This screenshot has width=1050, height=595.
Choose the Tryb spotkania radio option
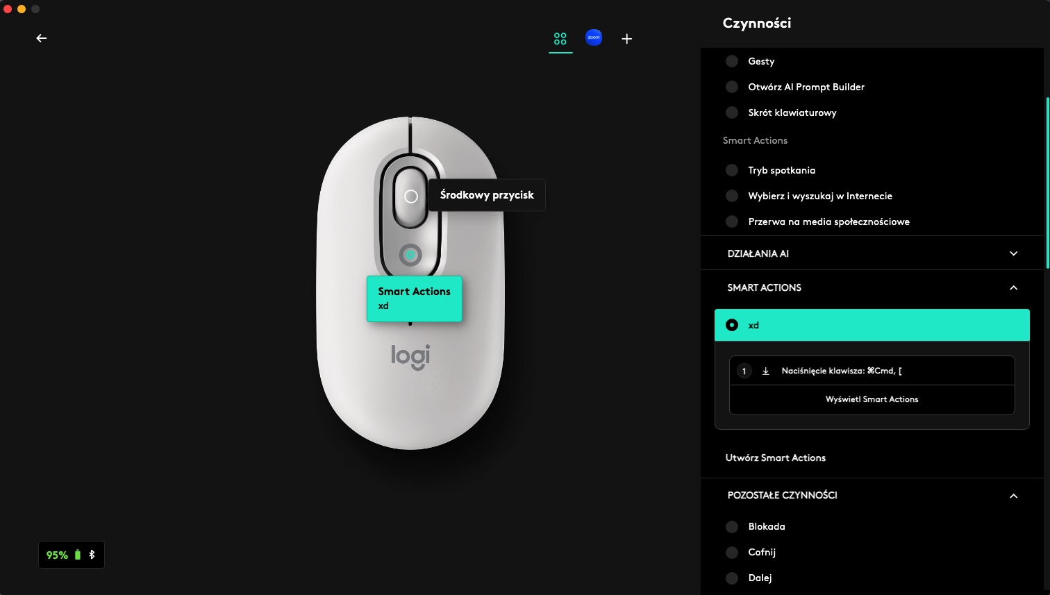(732, 170)
